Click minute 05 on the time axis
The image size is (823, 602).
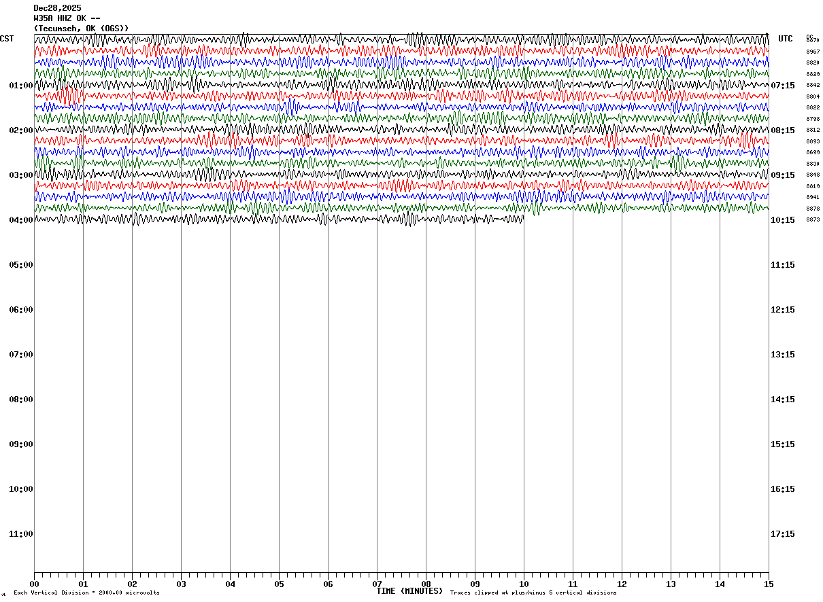click(x=279, y=584)
